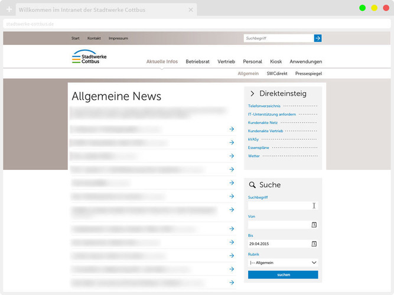Switch to the SWCdirekt subtab
394x295 pixels.
tap(276, 74)
